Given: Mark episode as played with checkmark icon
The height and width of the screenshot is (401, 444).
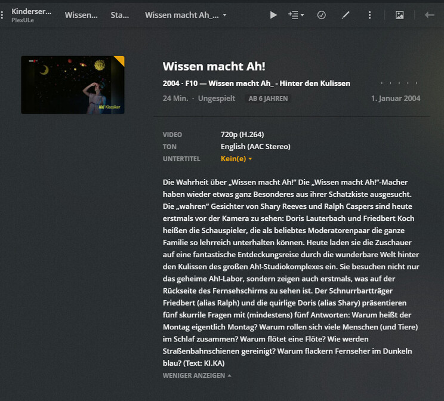Looking at the screenshot, I should pos(322,15).
